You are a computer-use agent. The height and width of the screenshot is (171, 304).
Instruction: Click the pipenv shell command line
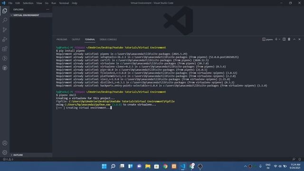[x=66, y=95]
